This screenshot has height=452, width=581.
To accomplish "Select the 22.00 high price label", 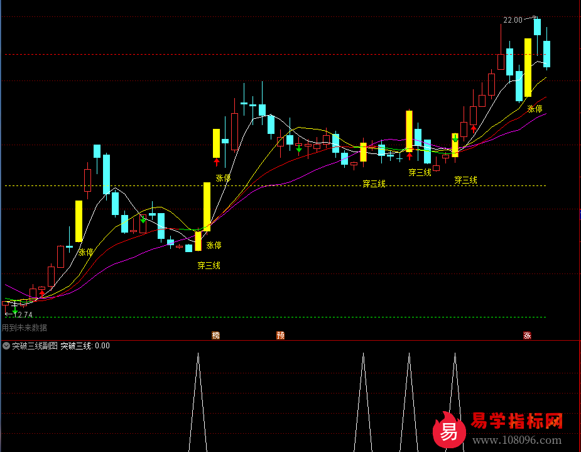I will pos(513,20).
